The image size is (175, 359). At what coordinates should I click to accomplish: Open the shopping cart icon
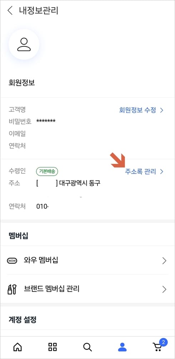coord(157,348)
